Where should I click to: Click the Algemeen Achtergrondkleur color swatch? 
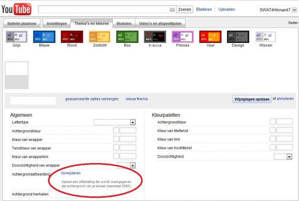[116, 130]
